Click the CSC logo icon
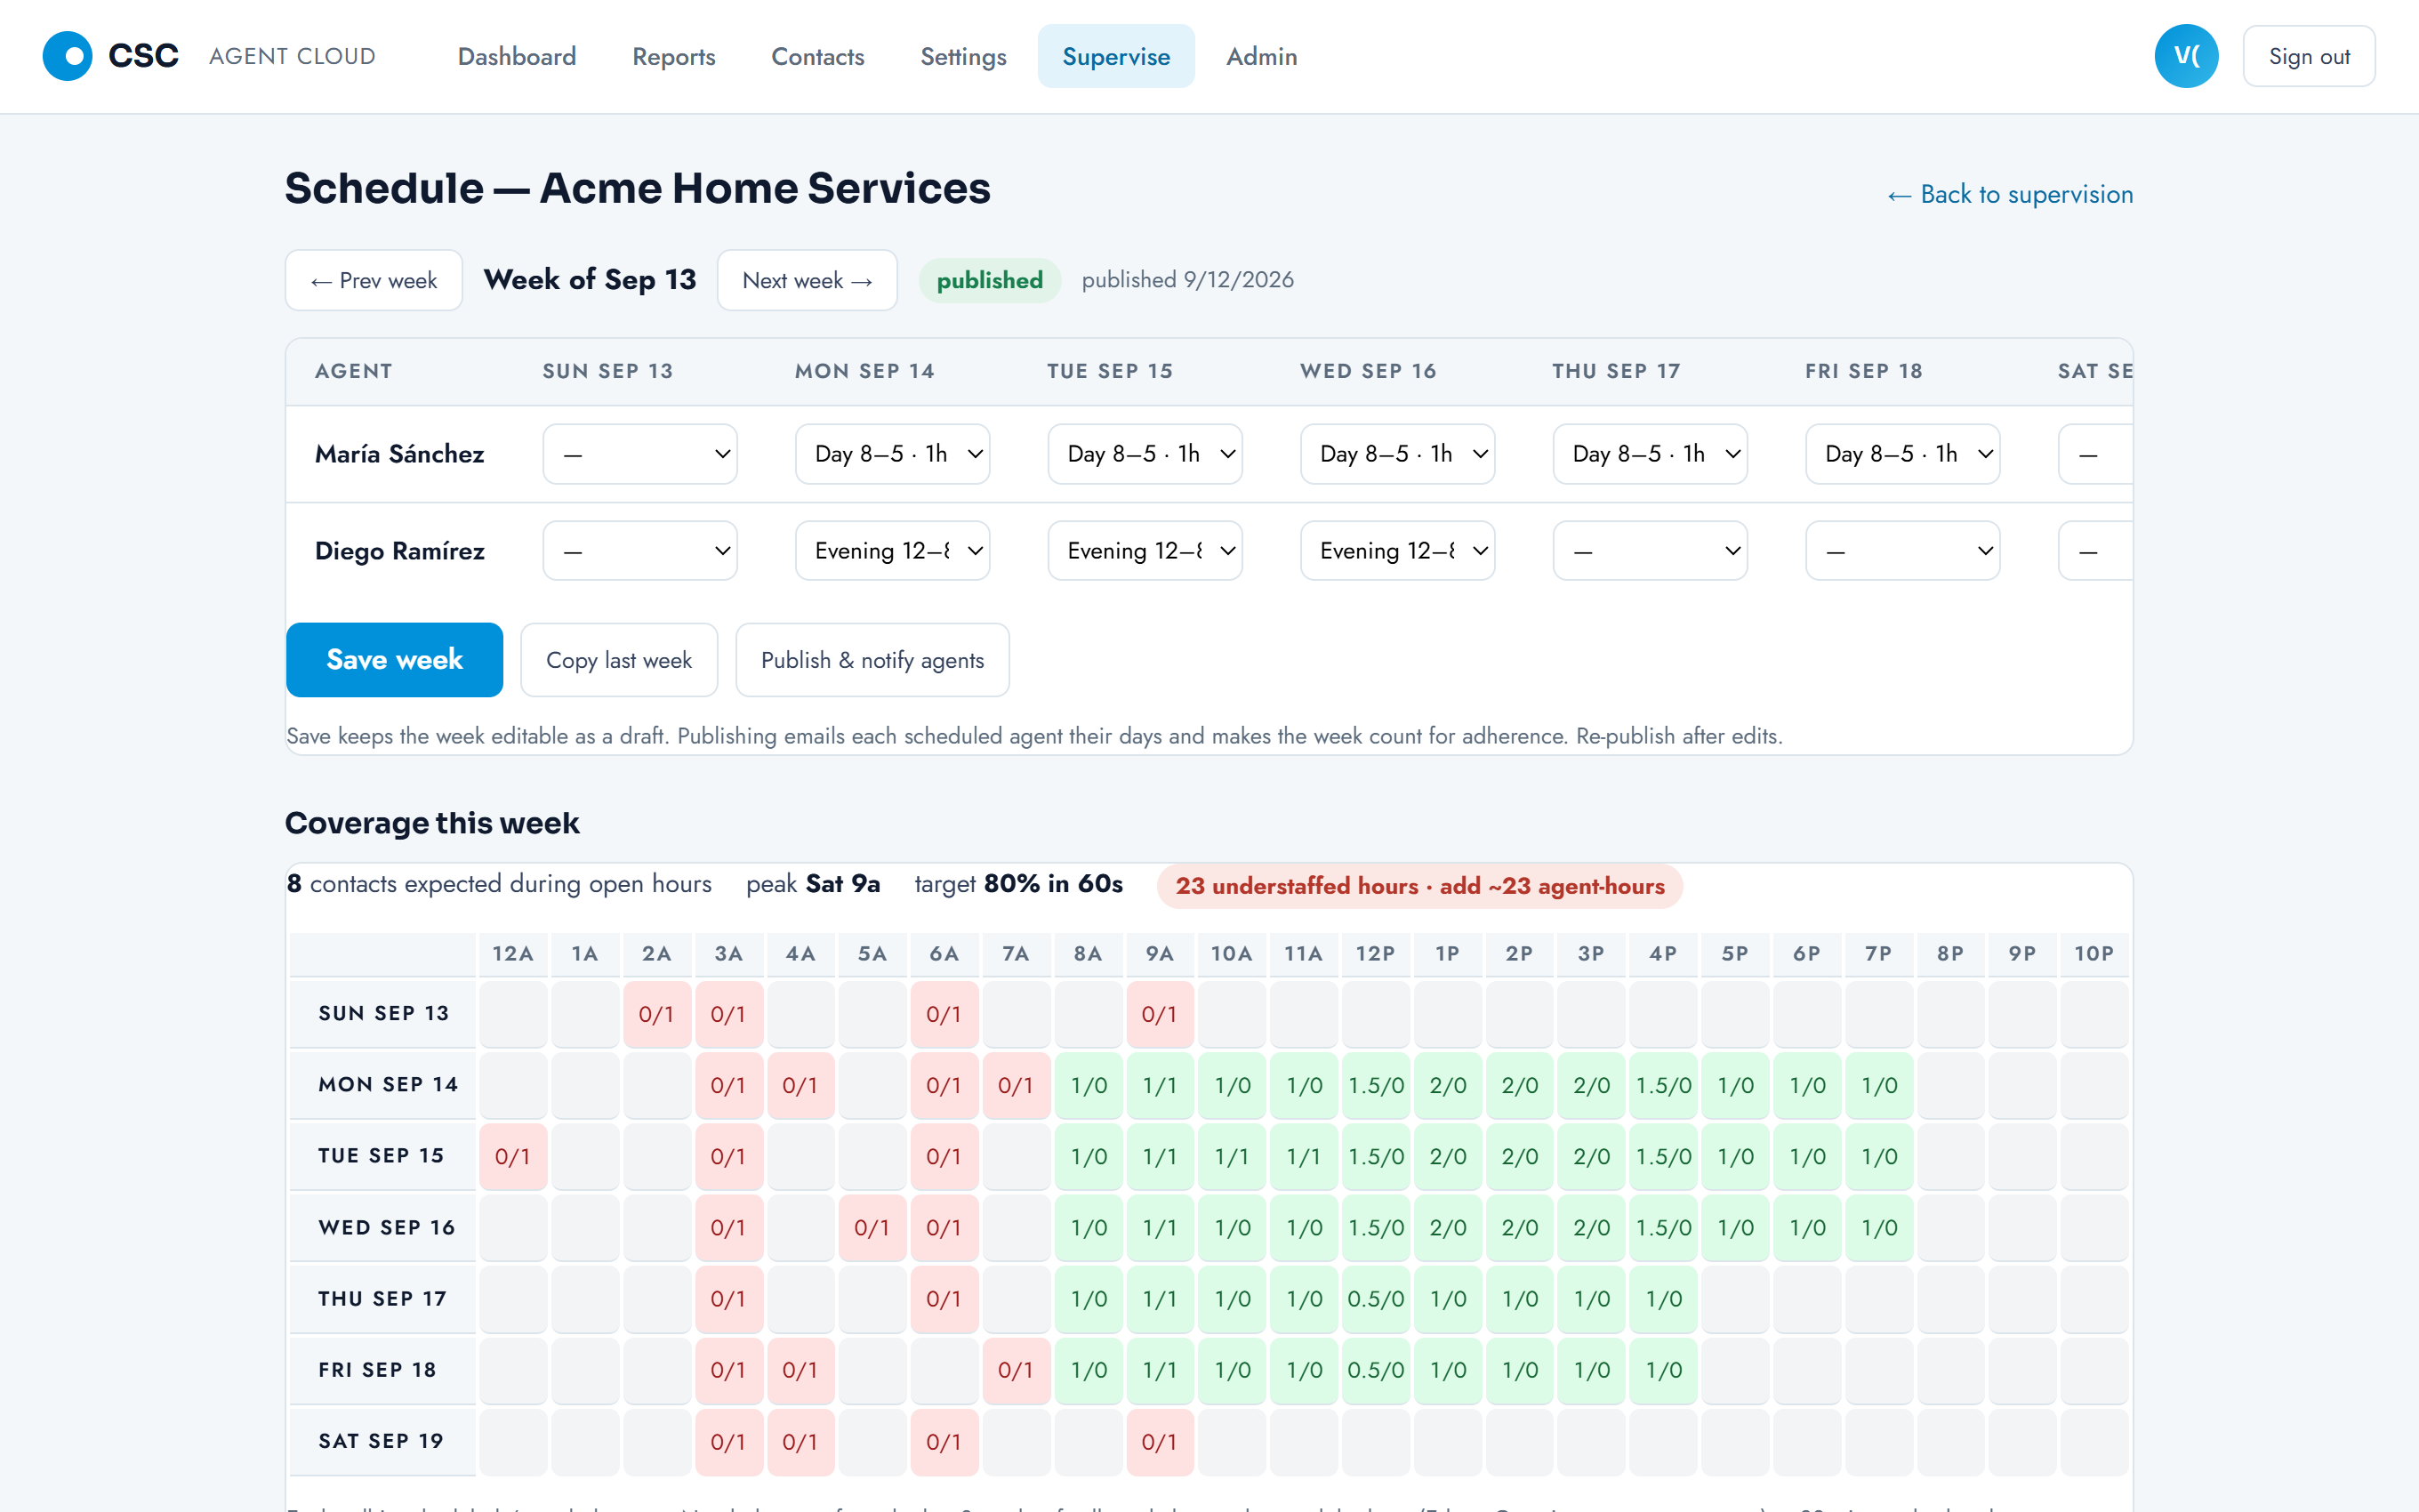The height and width of the screenshot is (1512, 2419). 67,56
